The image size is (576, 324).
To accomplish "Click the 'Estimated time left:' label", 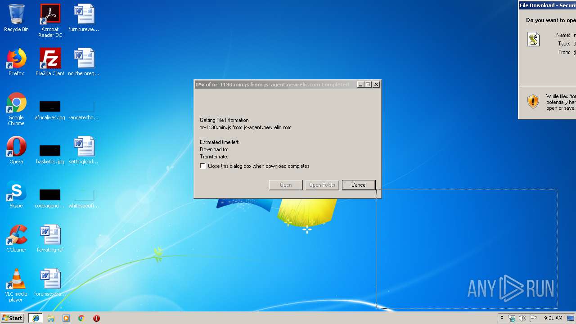I will 220,142.
